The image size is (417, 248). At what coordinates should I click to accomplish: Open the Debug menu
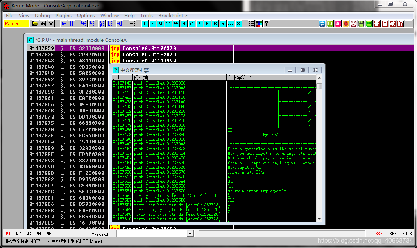[42, 15]
